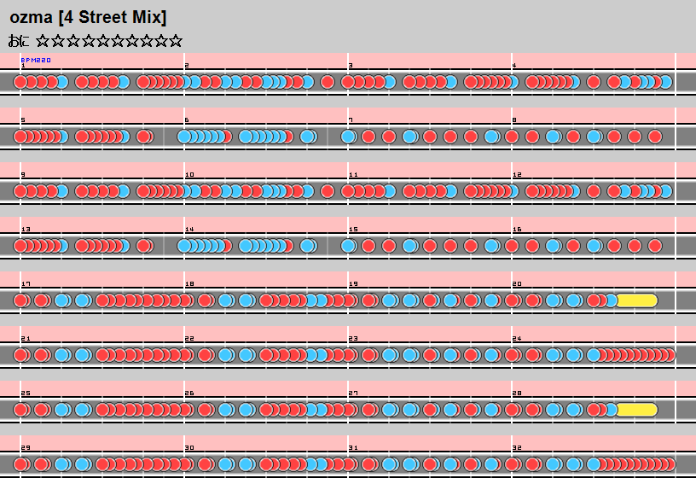The image size is (696, 478).
Task: Click the measure number 12 marker
Action: pos(517,175)
